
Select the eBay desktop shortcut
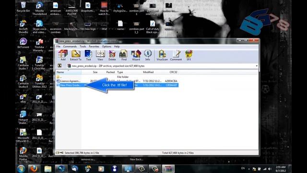[23, 99]
